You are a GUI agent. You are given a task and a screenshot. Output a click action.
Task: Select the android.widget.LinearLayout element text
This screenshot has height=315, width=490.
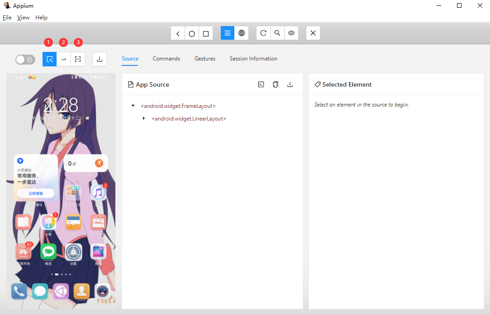189,119
